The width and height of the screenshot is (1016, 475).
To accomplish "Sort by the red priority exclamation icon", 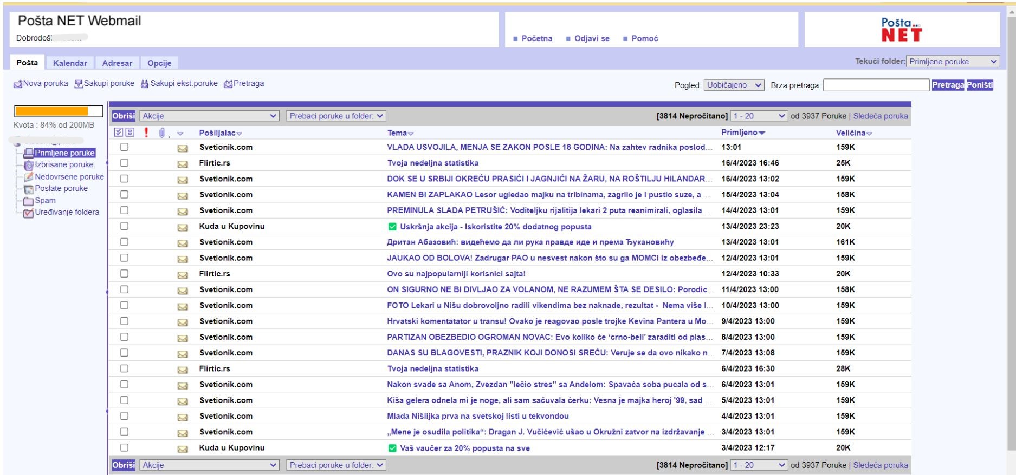I will click(146, 133).
